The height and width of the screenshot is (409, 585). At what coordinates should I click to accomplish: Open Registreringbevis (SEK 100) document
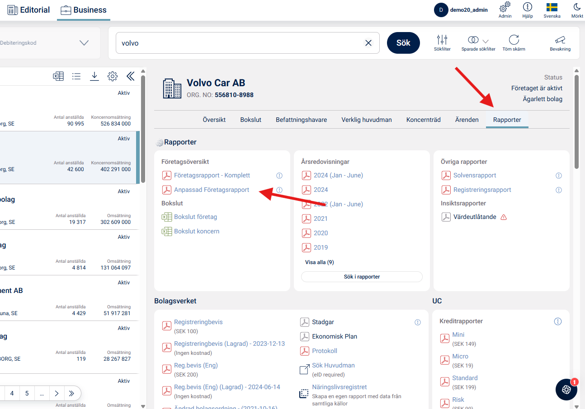[198, 322]
